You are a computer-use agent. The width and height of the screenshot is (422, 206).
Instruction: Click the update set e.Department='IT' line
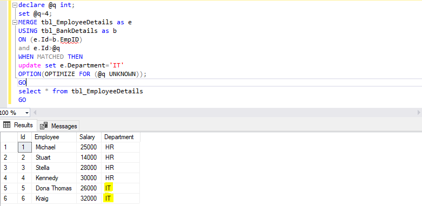(71, 66)
